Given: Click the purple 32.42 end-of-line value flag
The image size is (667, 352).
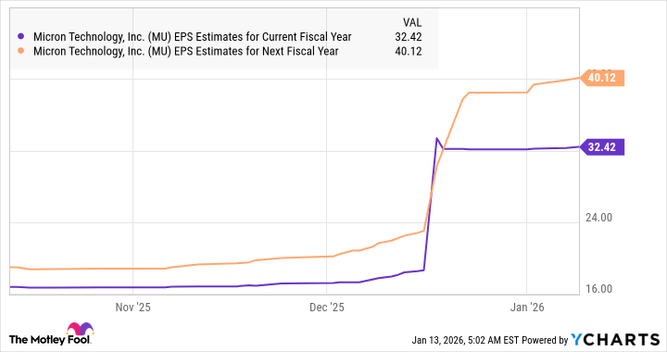Looking at the screenshot, I should [x=602, y=147].
